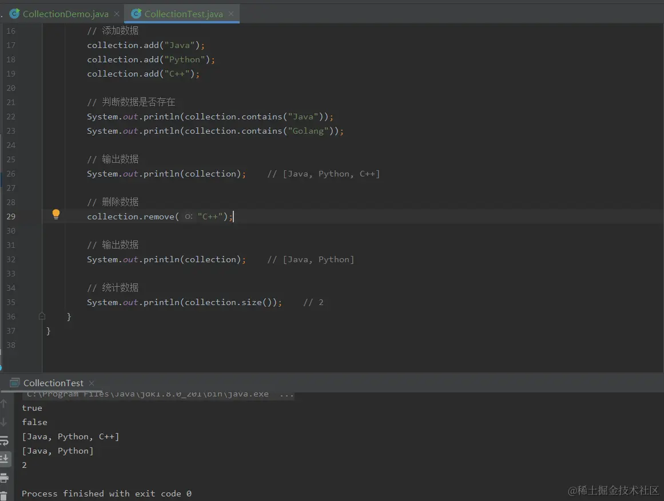Click the collection.add("Python") line

click(151, 59)
